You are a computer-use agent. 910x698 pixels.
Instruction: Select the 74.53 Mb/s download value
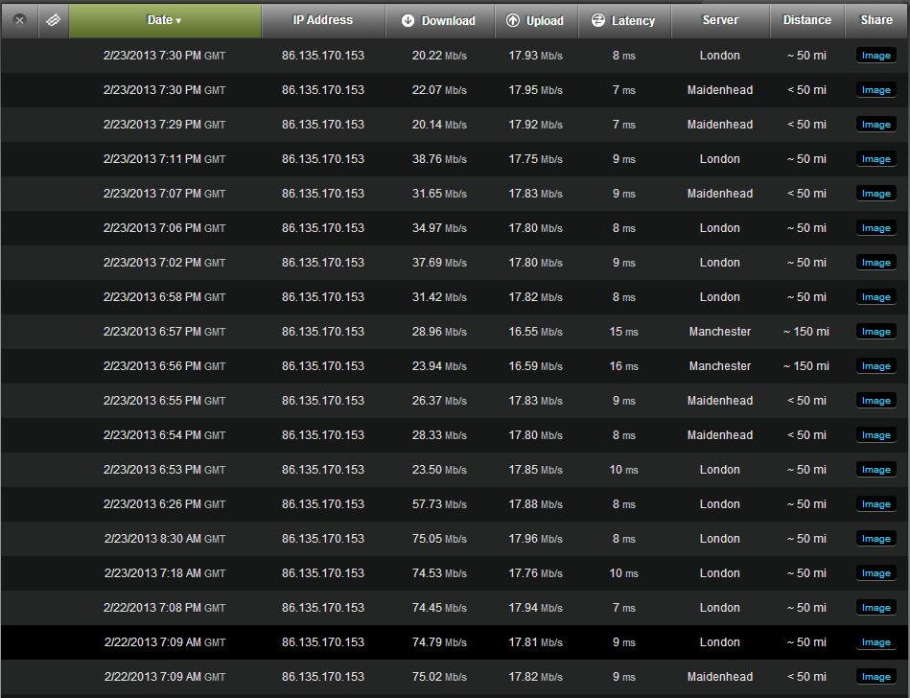[439, 573]
